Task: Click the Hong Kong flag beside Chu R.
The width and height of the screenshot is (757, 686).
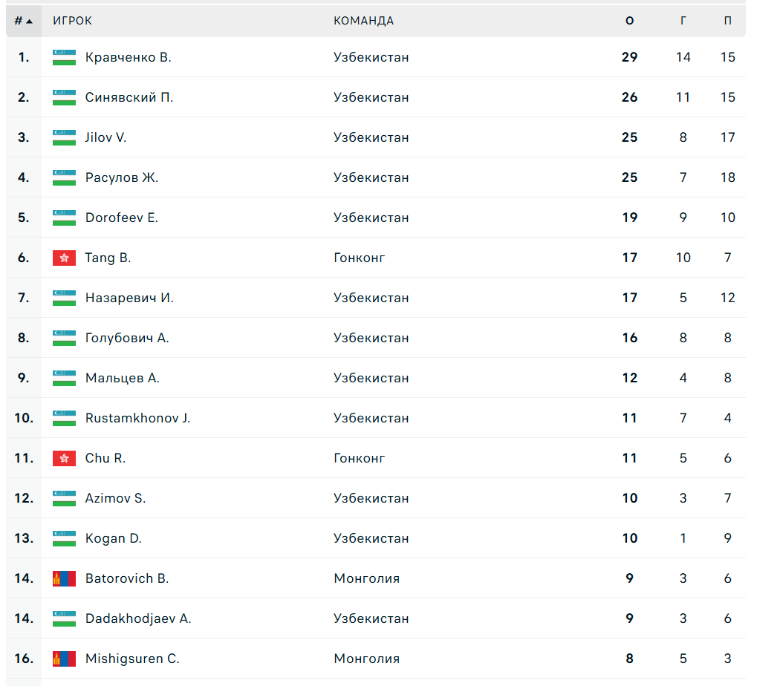Action: pos(64,458)
